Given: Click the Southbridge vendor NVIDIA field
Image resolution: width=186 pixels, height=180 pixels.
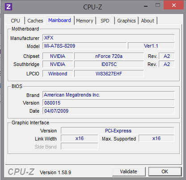Looking at the screenshot, I should [x=58, y=64].
